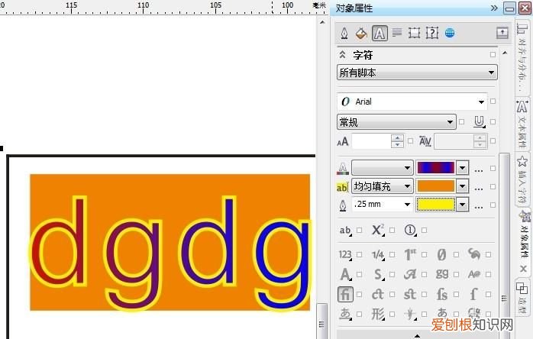The width and height of the screenshot is (533, 339).
Task: Click the Caps 'ab' style icon
Action: coord(345,231)
